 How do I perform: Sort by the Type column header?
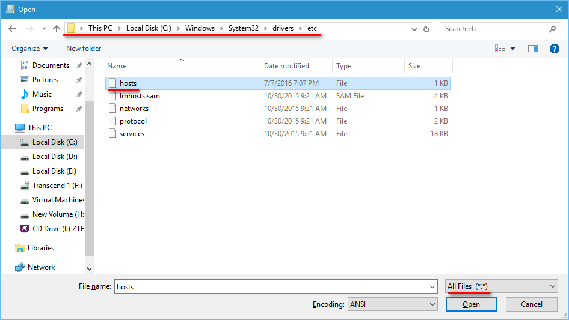[368, 66]
